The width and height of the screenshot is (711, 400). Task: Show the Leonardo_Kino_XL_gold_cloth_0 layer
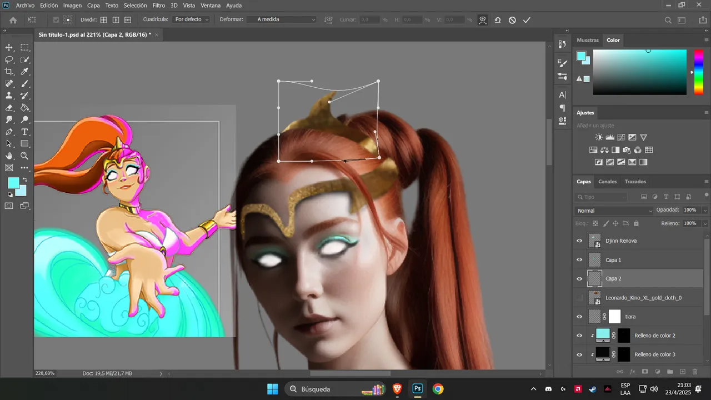tap(579, 298)
